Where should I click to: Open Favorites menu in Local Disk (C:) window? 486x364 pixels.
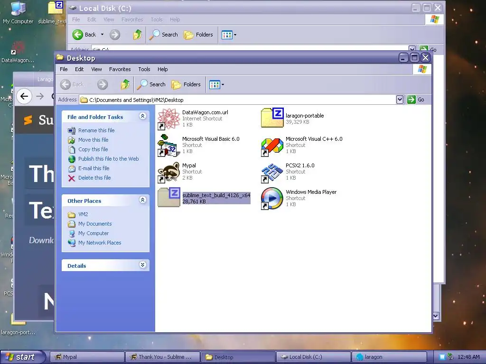[132, 19]
